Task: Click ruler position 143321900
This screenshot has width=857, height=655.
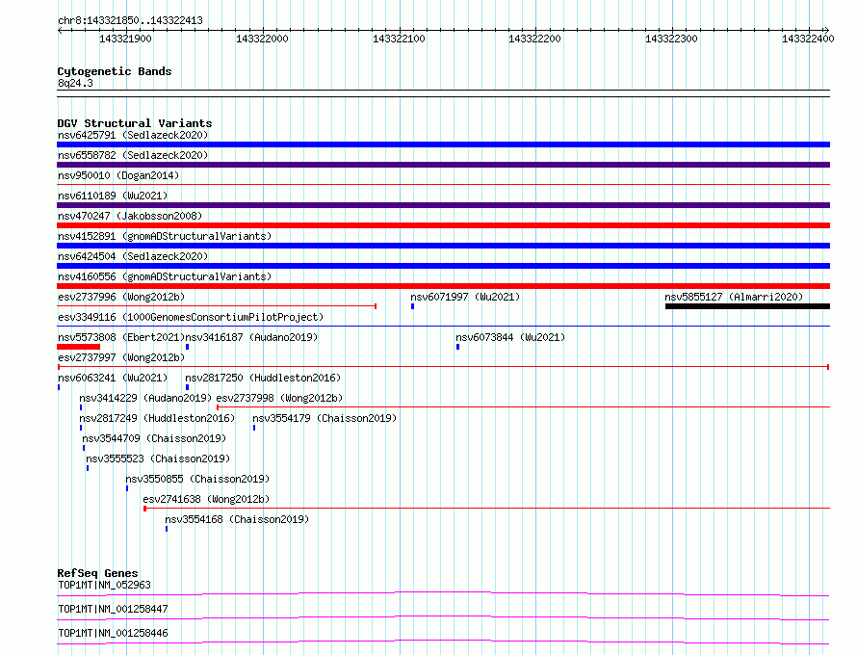Action: tap(126, 39)
